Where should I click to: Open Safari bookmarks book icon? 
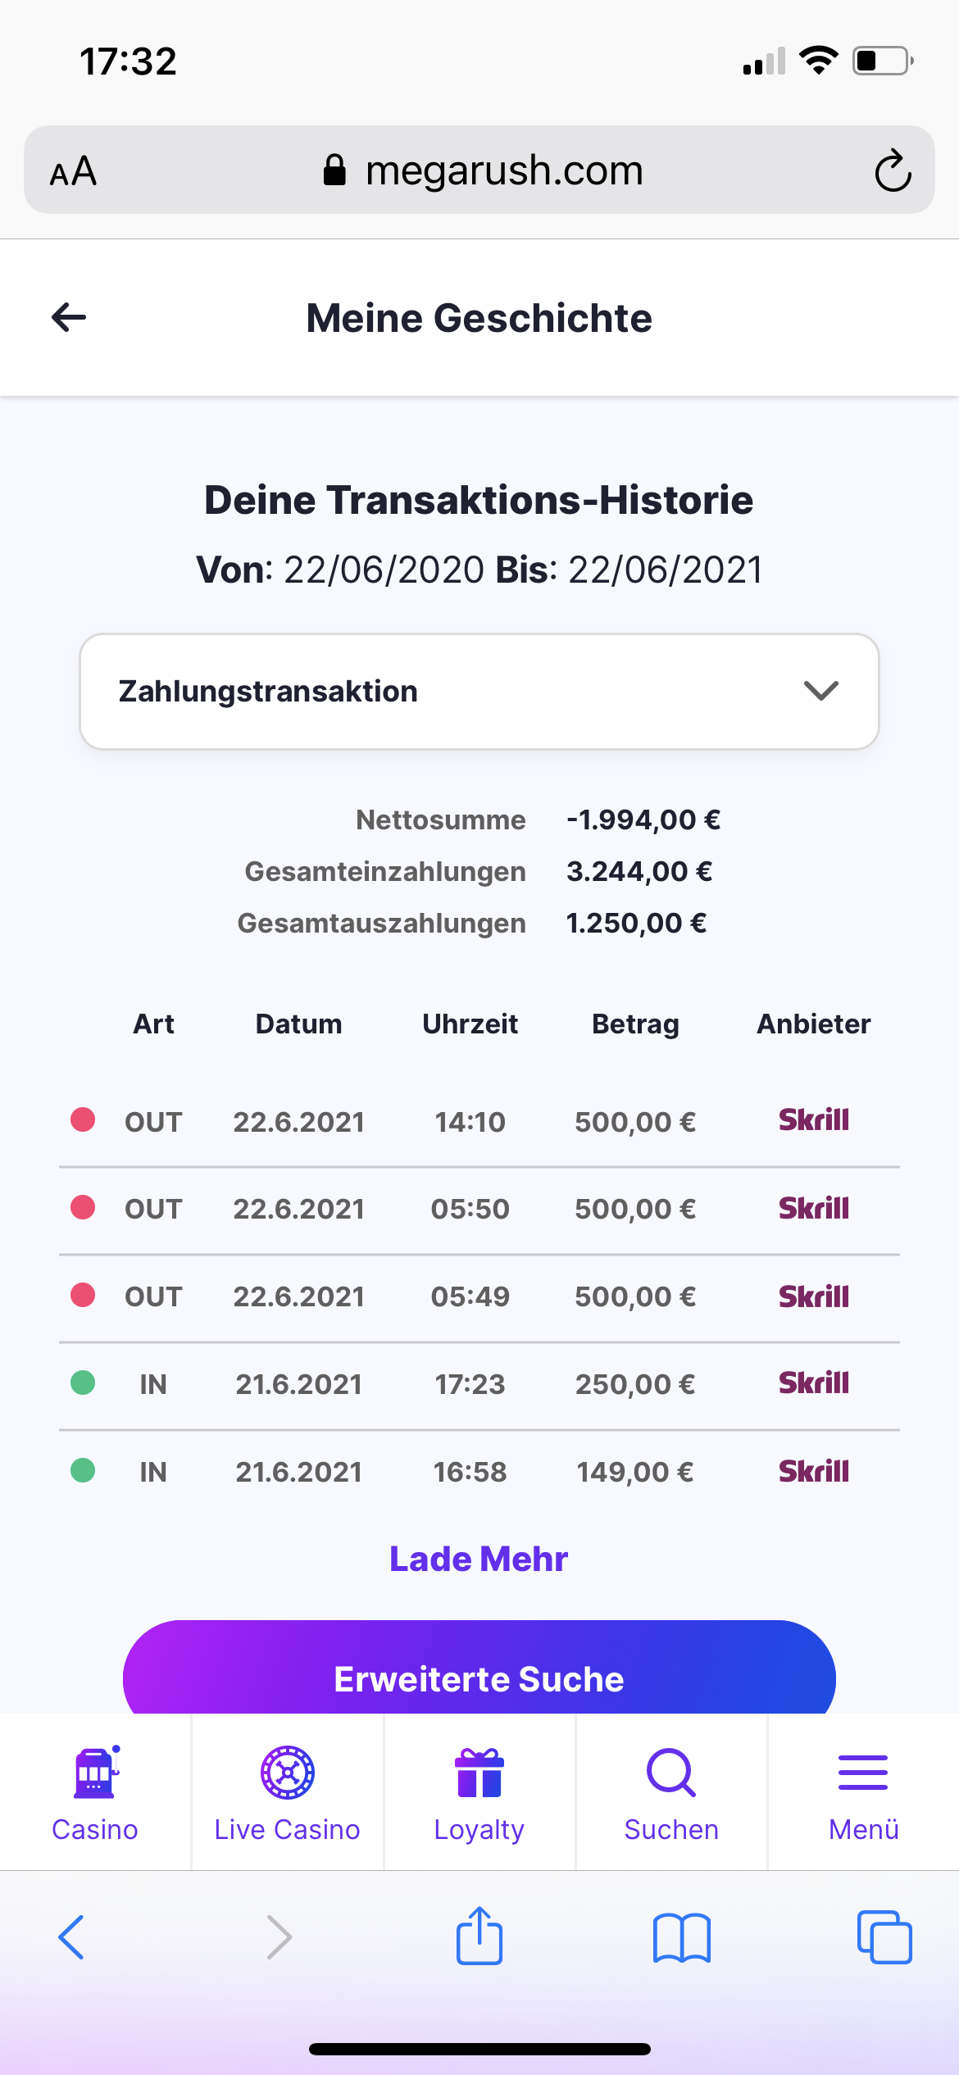[681, 1938]
